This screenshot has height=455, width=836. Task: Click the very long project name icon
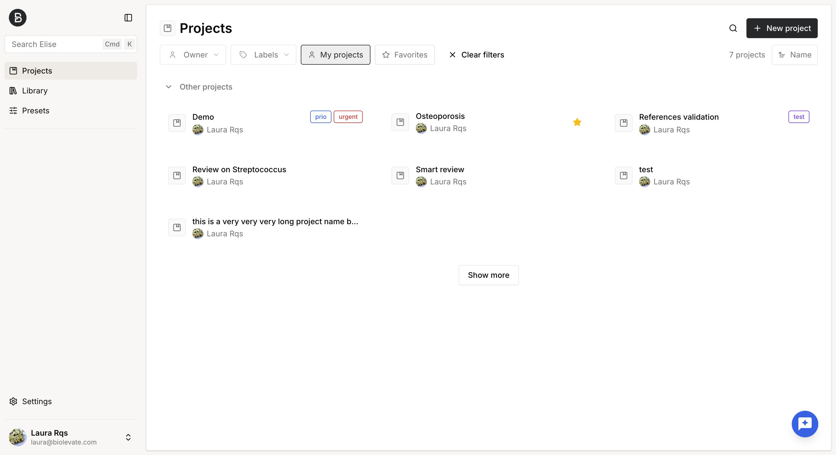tap(177, 227)
